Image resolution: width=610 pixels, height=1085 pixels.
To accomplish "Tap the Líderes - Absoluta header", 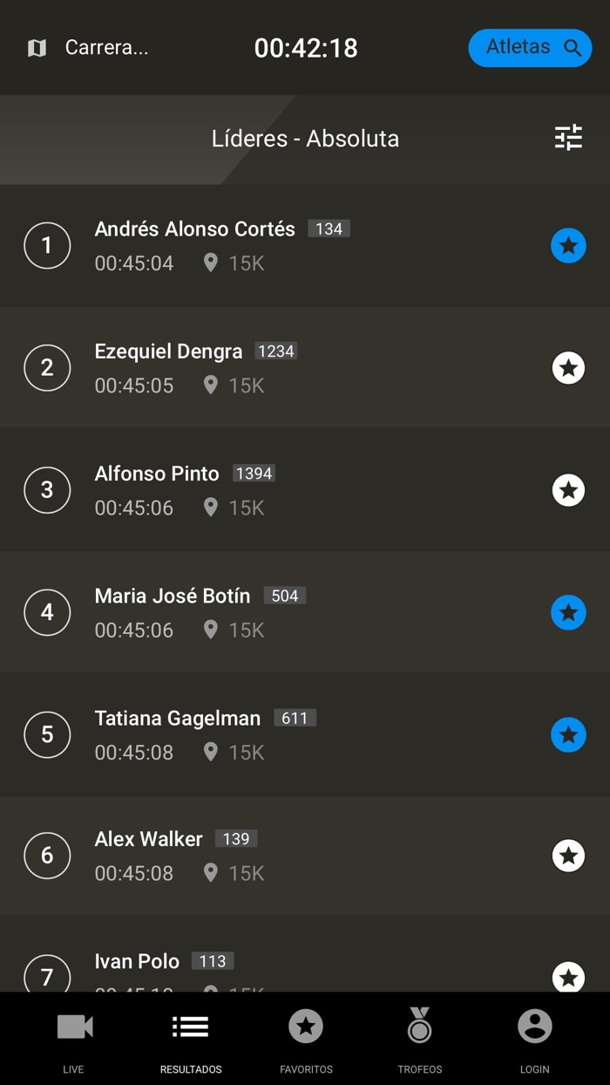I will 305,139.
